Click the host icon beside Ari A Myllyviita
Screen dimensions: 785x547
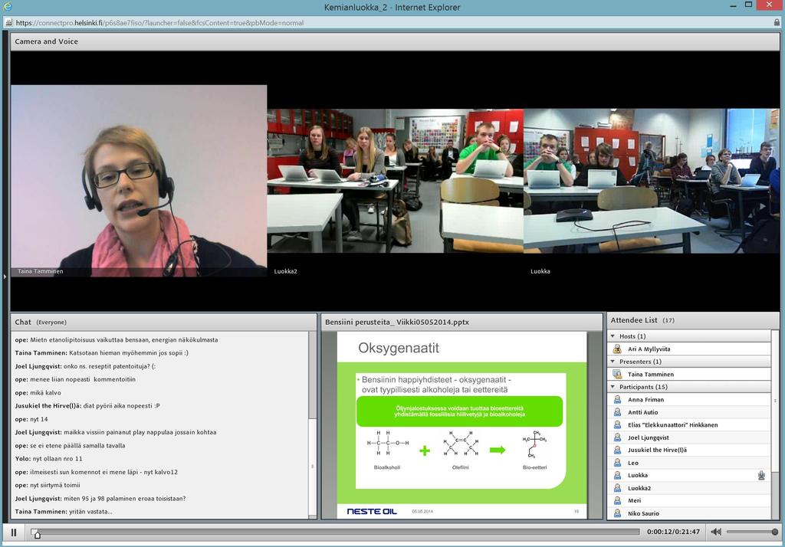[x=617, y=349]
